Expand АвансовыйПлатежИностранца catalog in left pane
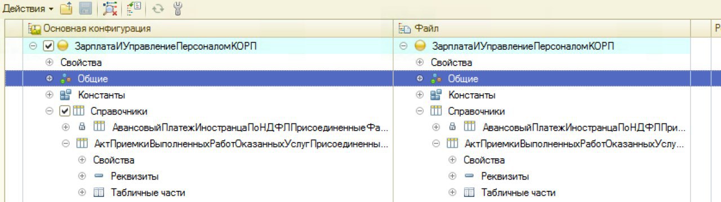The image size is (721, 202). click(65, 127)
